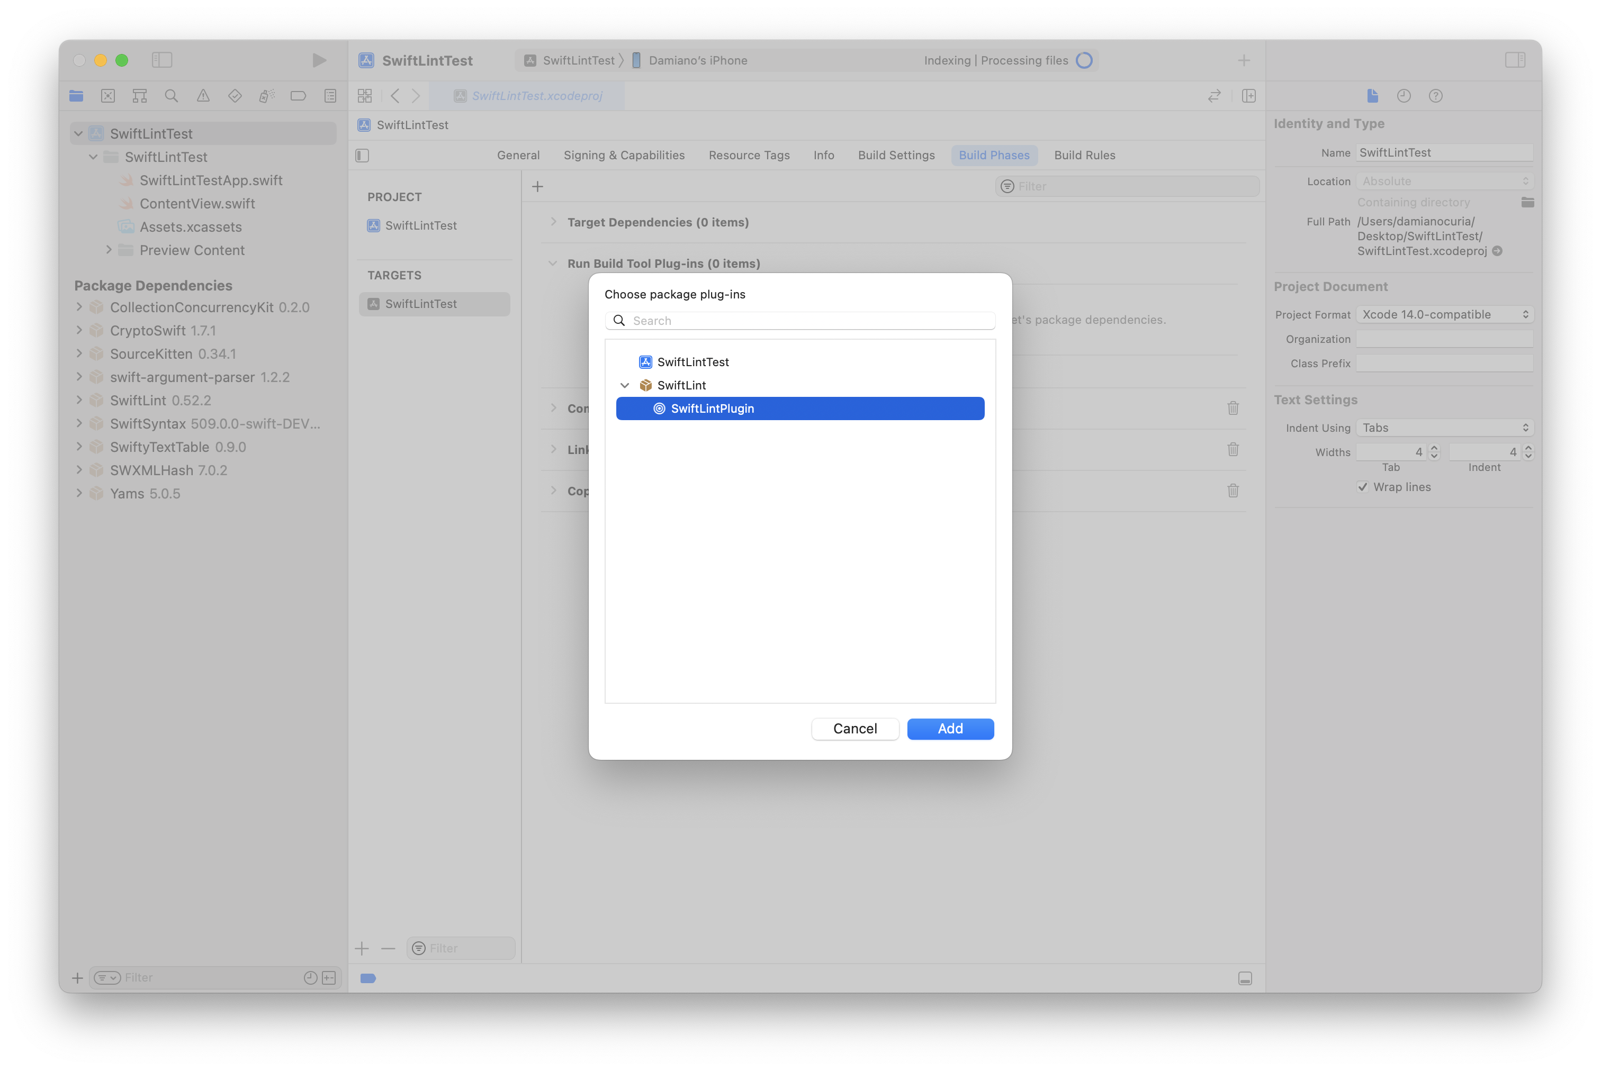1601x1071 pixels.
Task: Click the Organization text field
Action: (1444, 339)
